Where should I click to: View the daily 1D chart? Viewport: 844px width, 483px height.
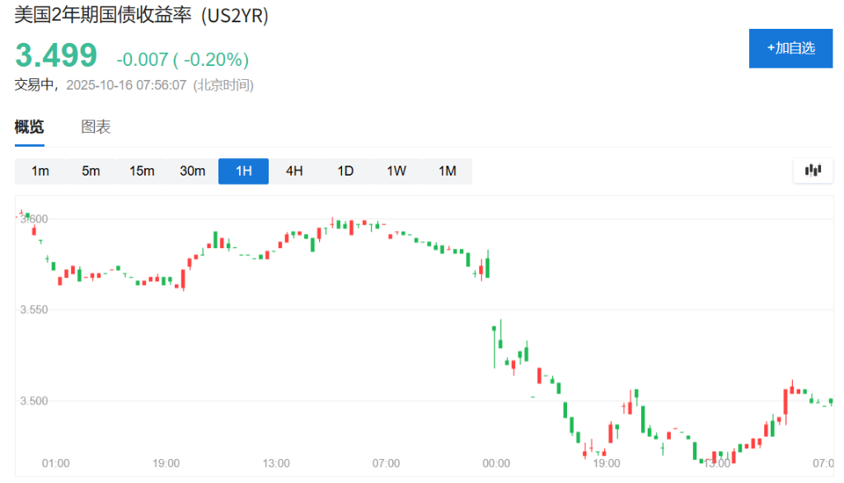pyautogui.click(x=345, y=171)
